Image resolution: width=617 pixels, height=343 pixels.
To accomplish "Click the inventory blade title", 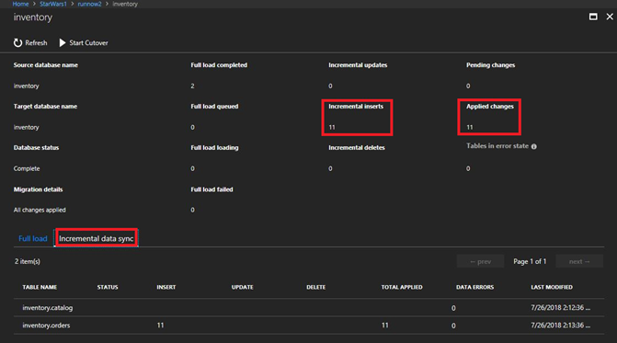I will tap(33, 17).
